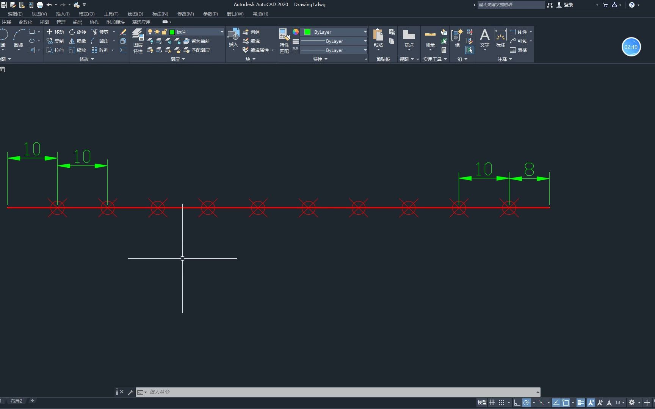The height and width of the screenshot is (409, 655).
Task: Select the Arc (圆弧) tool
Action: click(x=19, y=38)
